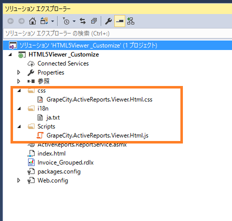
Task: Click the Back navigation arrow icon
Action: [x=11, y=21]
